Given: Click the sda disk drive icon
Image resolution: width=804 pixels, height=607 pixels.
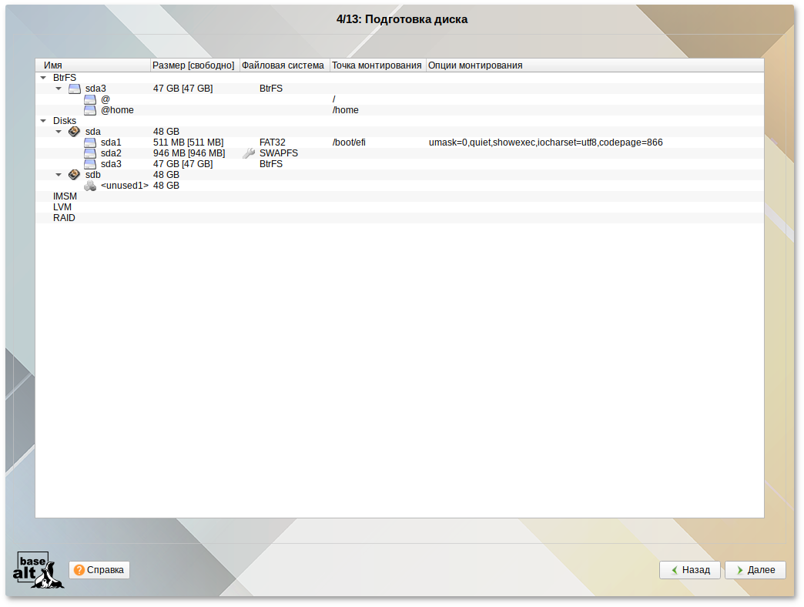Looking at the screenshot, I should tap(74, 131).
